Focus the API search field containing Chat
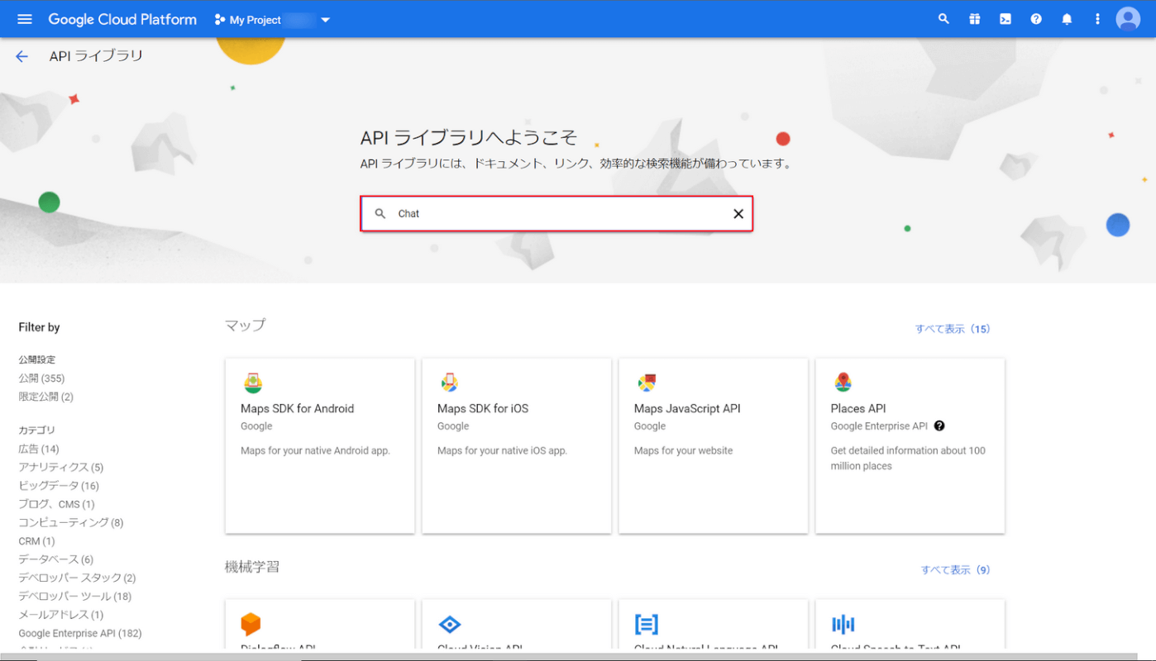The width and height of the screenshot is (1156, 661). 557,213
